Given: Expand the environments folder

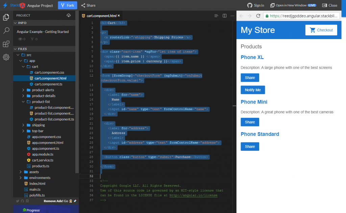Looking at the screenshot, I should (21, 178).
